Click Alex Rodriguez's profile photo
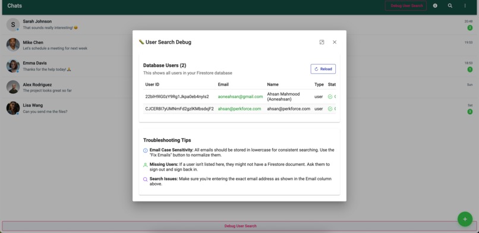 coord(13,87)
